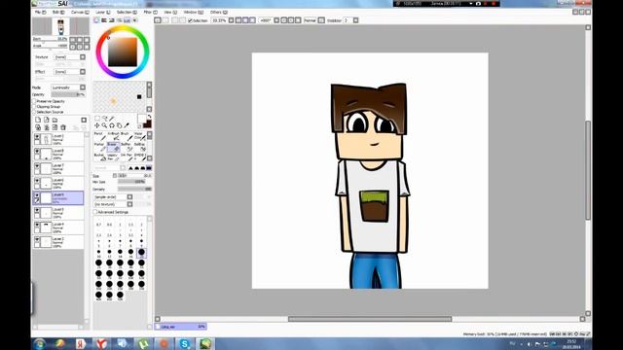Delete the current layer with trash icon
This screenshot has height=350, width=623.
[62, 127]
